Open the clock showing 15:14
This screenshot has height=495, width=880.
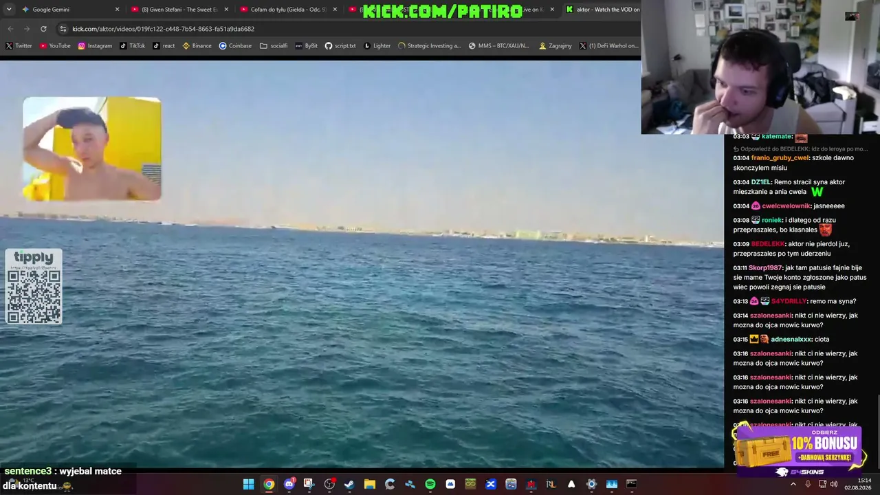(x=858, y=484)
